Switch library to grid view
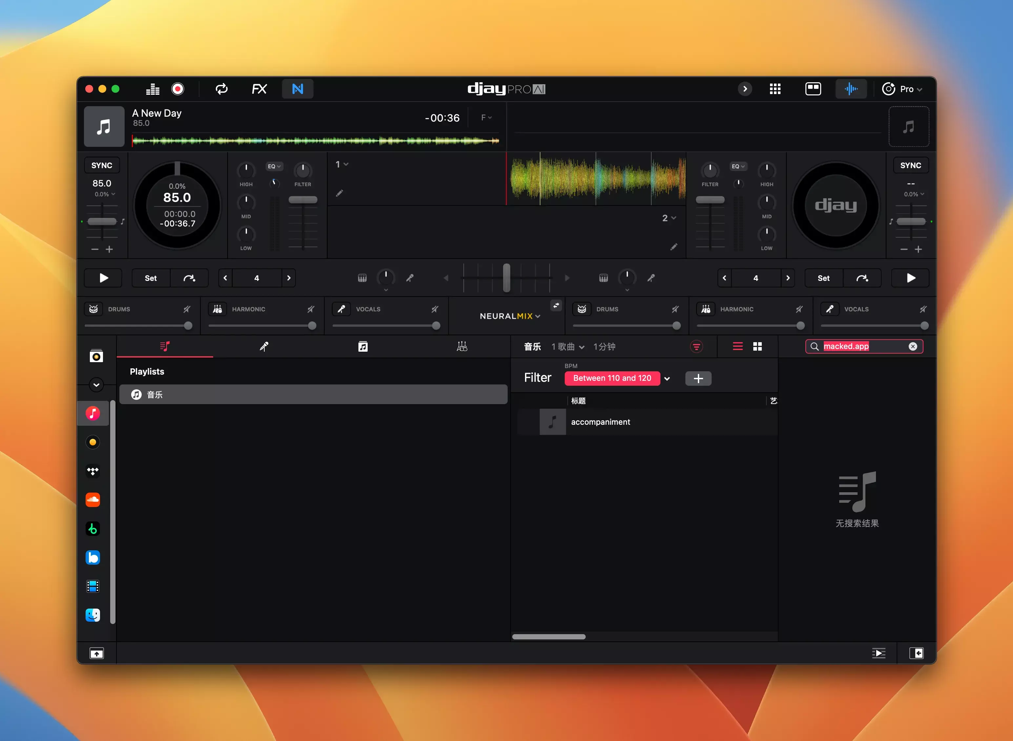Screen dimensions: 1013x741 (757, 346)
